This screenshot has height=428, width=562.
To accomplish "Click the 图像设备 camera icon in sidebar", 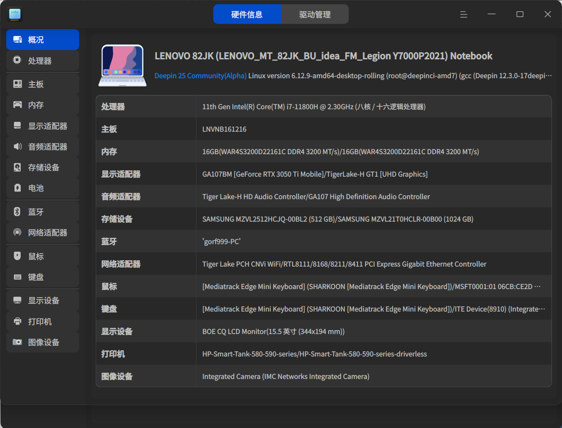I will 18,342.
